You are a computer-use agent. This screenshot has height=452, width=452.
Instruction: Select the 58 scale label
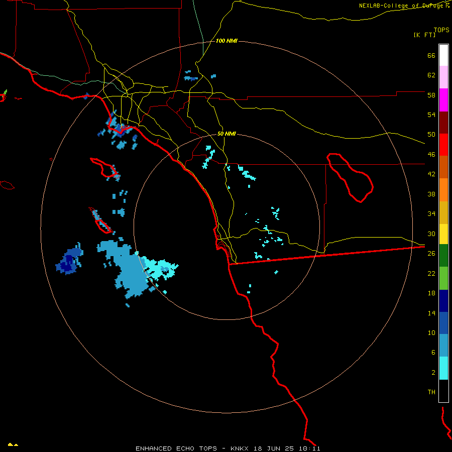point(431,95)
